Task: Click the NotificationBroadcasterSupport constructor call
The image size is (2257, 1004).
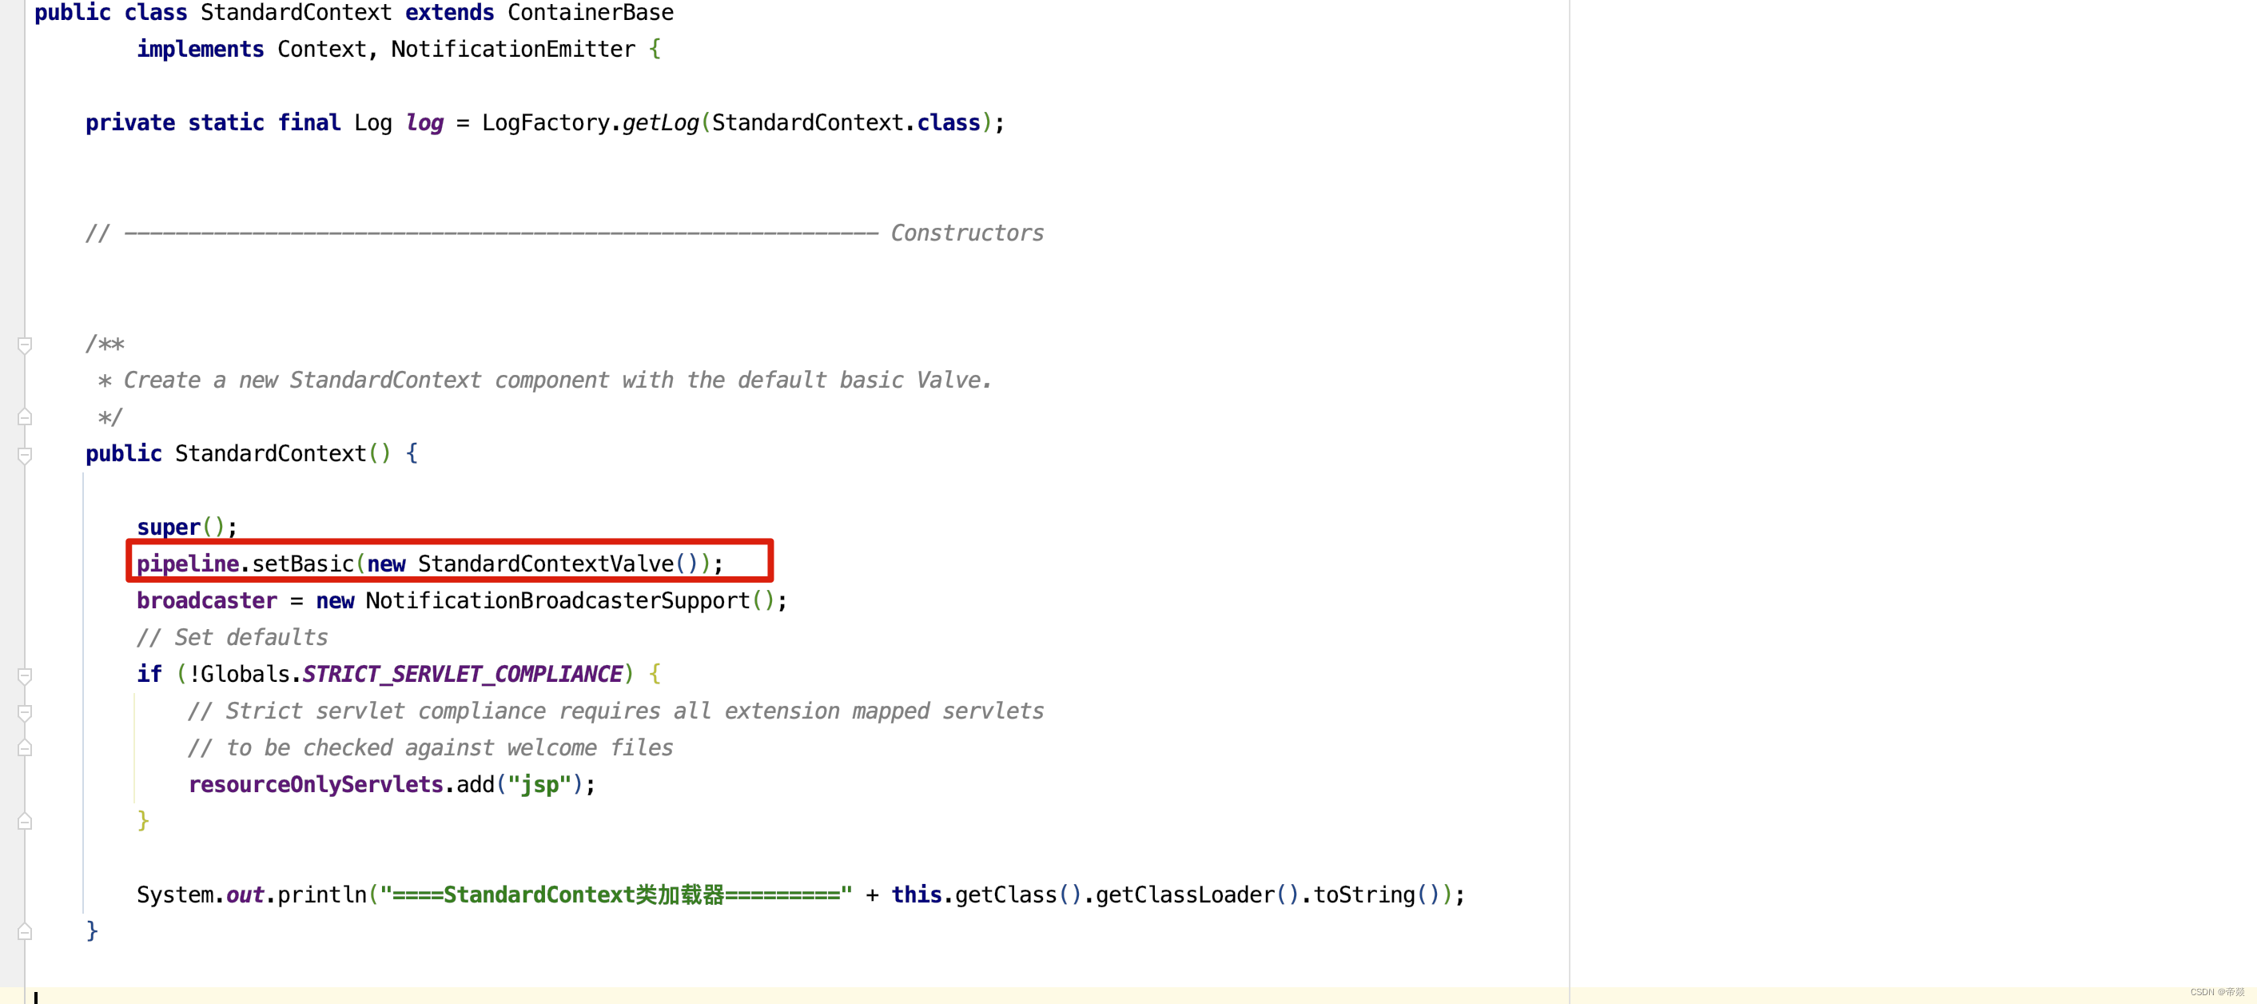Action: (x=557, y=601)
